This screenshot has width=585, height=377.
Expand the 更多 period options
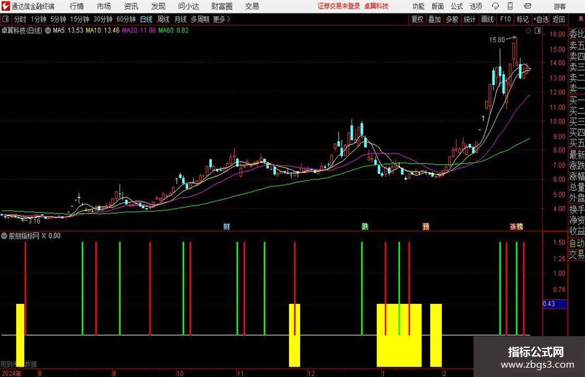tap(222, 19)
